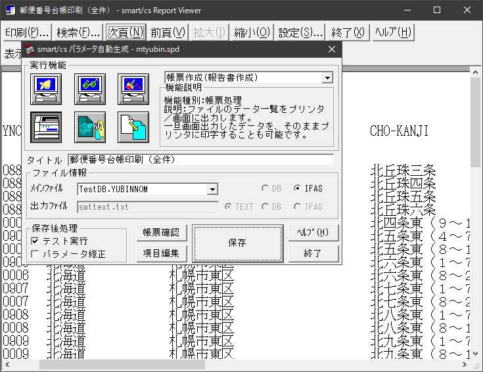
Task: Toggle the テスト実行 checkbox
Action: coord(35,241)
